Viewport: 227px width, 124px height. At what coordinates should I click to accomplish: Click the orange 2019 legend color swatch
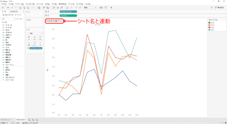click(209, 25)
